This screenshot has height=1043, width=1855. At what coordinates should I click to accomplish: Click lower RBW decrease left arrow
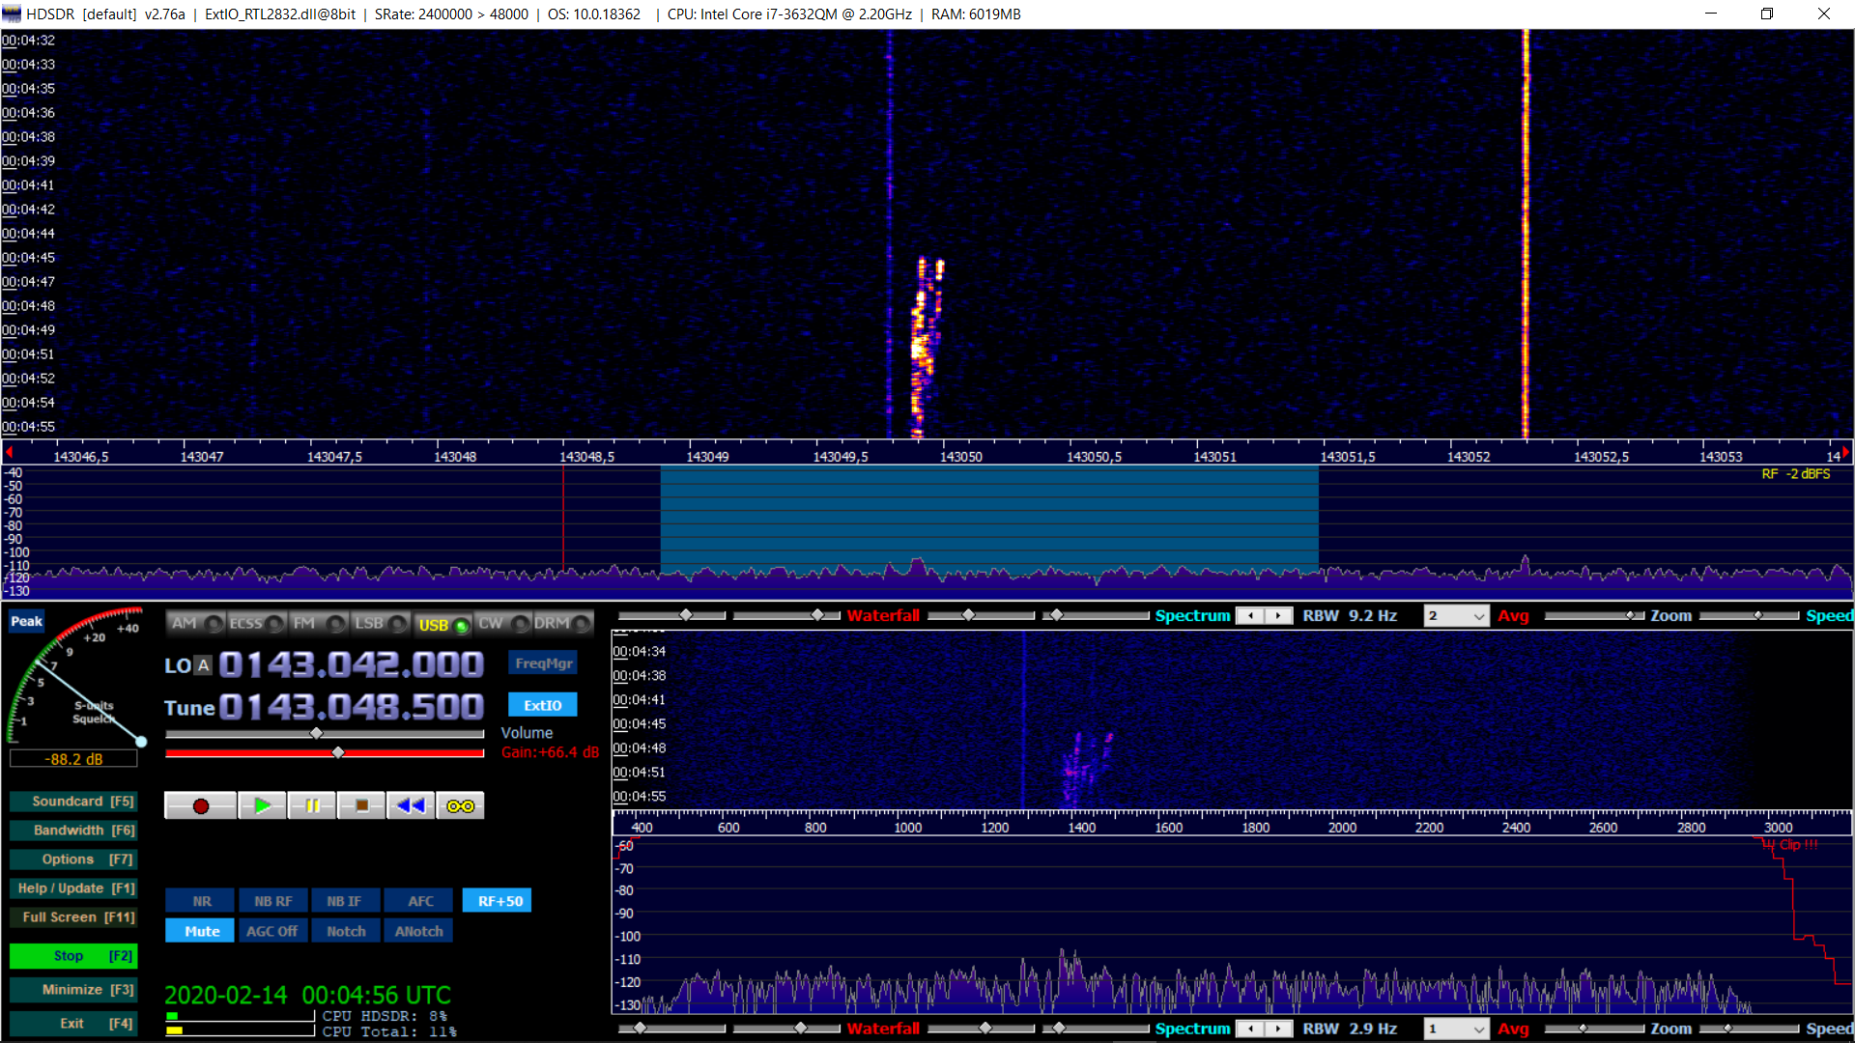1251,1029
